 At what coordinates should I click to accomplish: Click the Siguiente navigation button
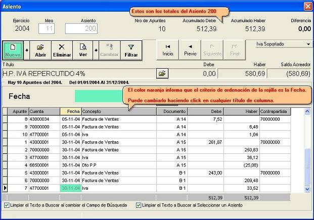212,50
